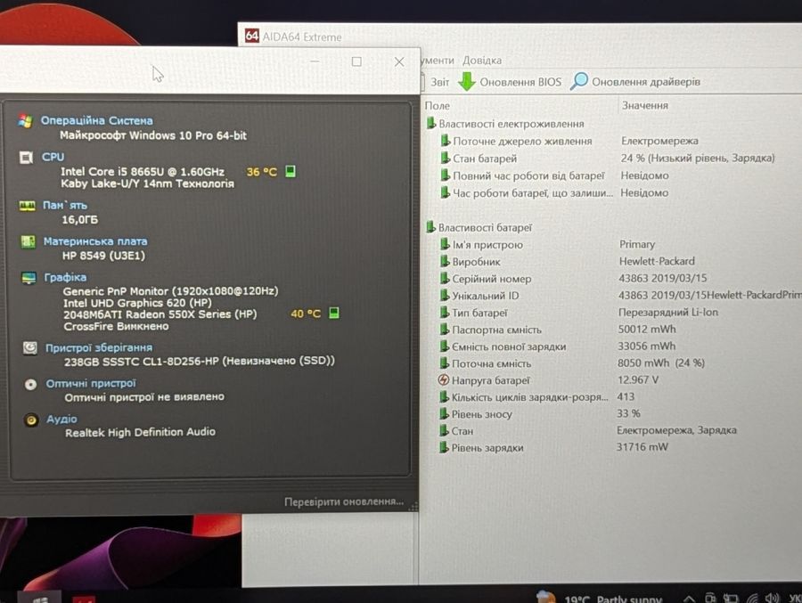802x603 pixels.
Task: Open the Пам'ять section heading
Action: pos(65,206)
